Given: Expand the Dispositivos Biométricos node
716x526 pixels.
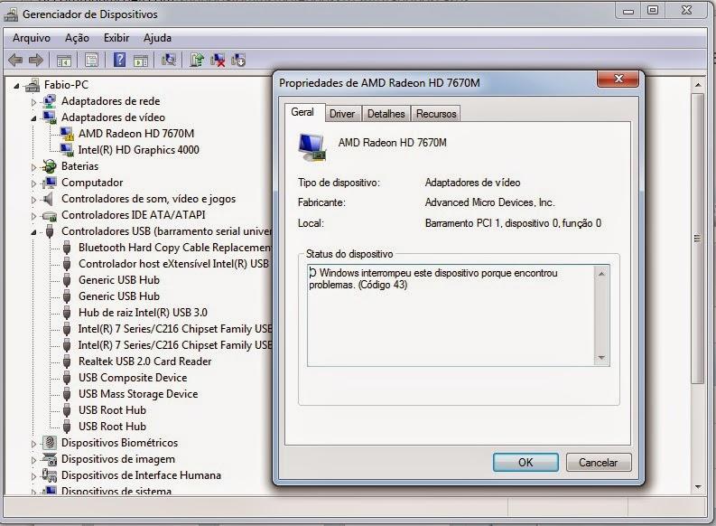Looking at the screenshot, I should 33,443.
